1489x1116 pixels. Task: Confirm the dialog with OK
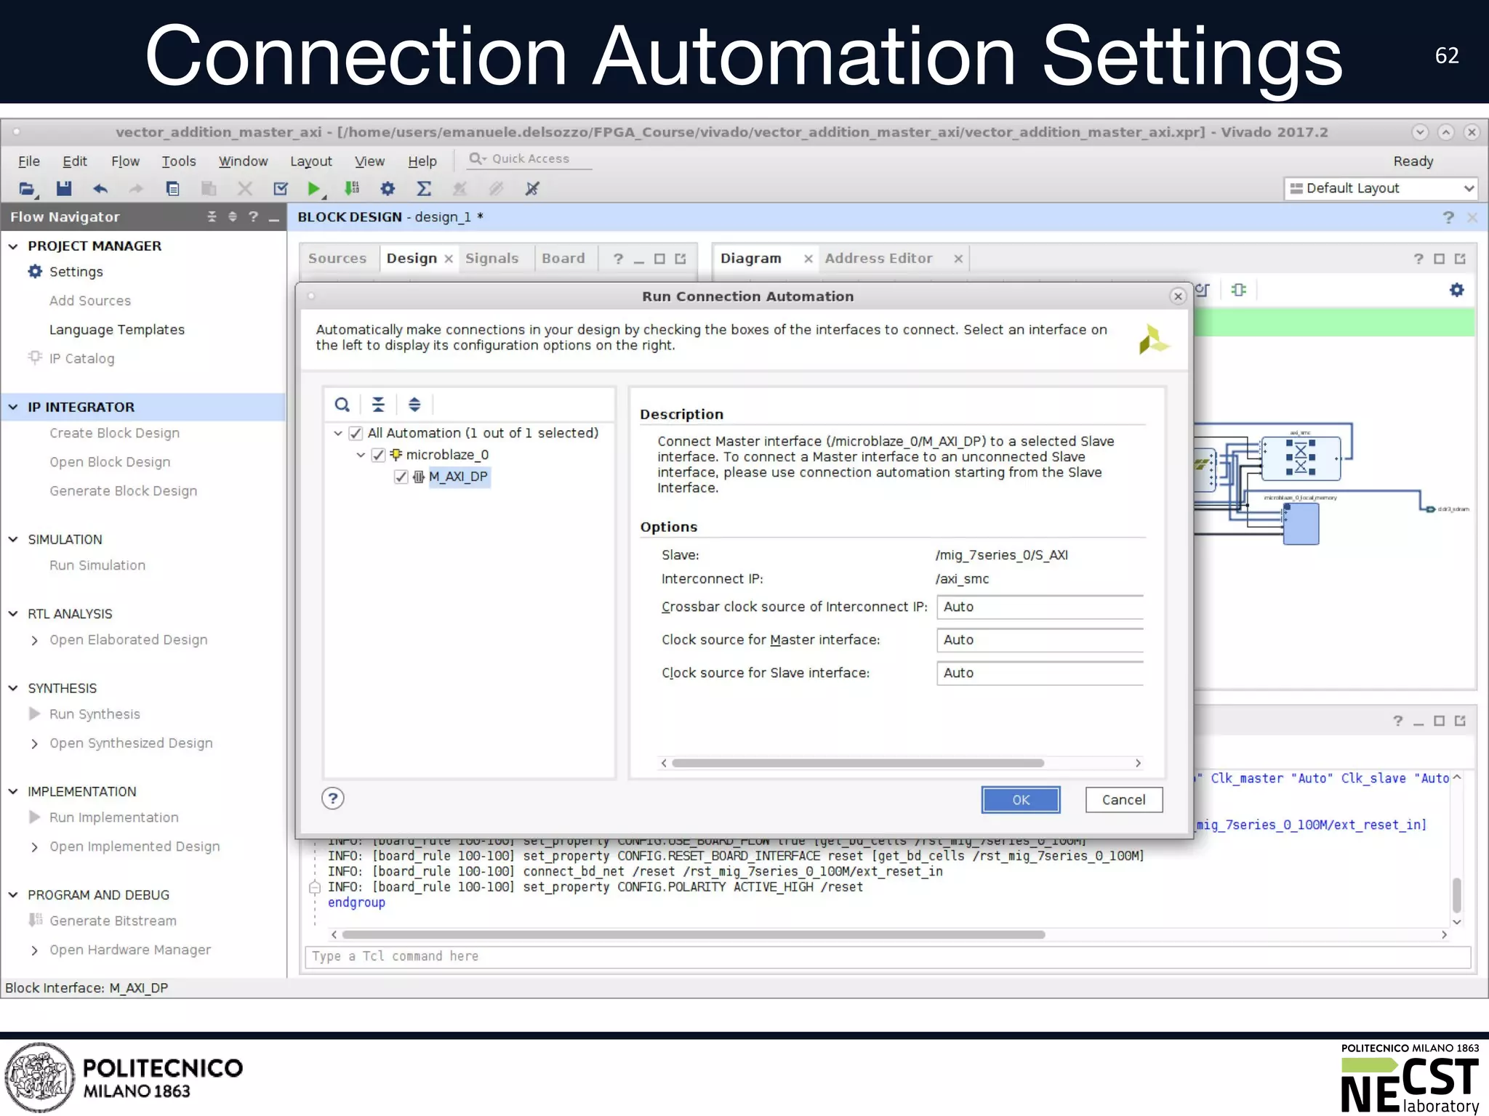[1021, 800]
